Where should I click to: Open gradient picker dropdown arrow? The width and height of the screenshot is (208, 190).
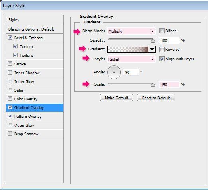[152, 49]
